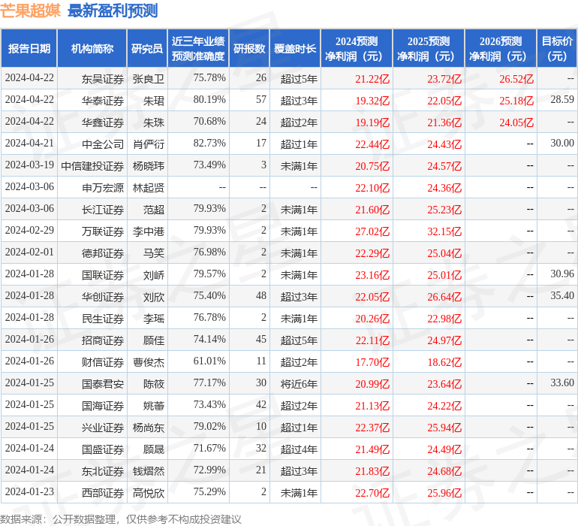This screenshot has width=578, height=526.
Task: Click the 最新盈利预测 heading
Action: [x=113, y=11]
